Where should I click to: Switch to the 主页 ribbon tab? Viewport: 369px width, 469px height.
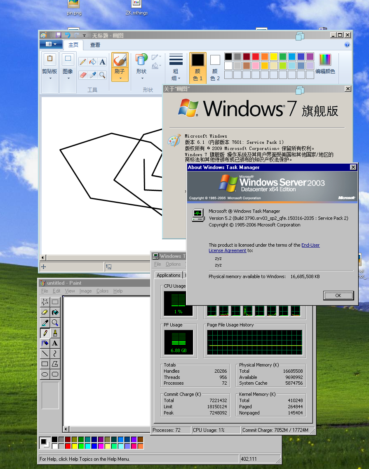click(73, 45)
